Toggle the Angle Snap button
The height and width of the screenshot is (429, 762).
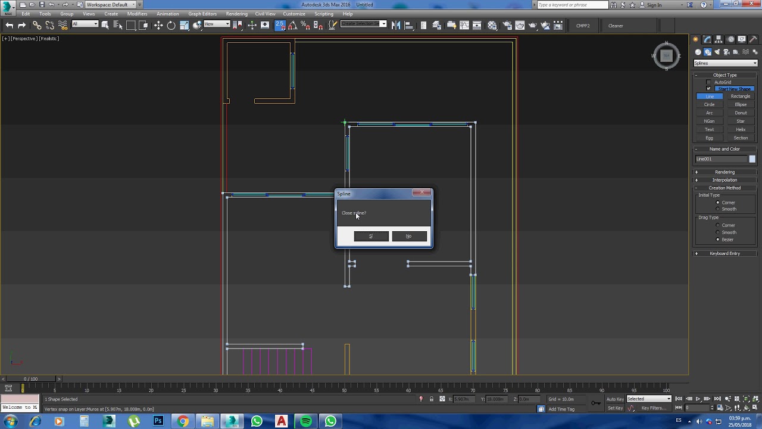point(293,25)
